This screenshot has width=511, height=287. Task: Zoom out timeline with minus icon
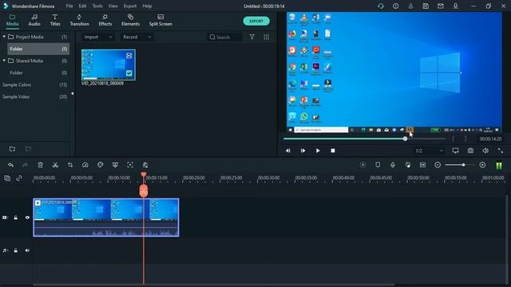pos(438,165)
